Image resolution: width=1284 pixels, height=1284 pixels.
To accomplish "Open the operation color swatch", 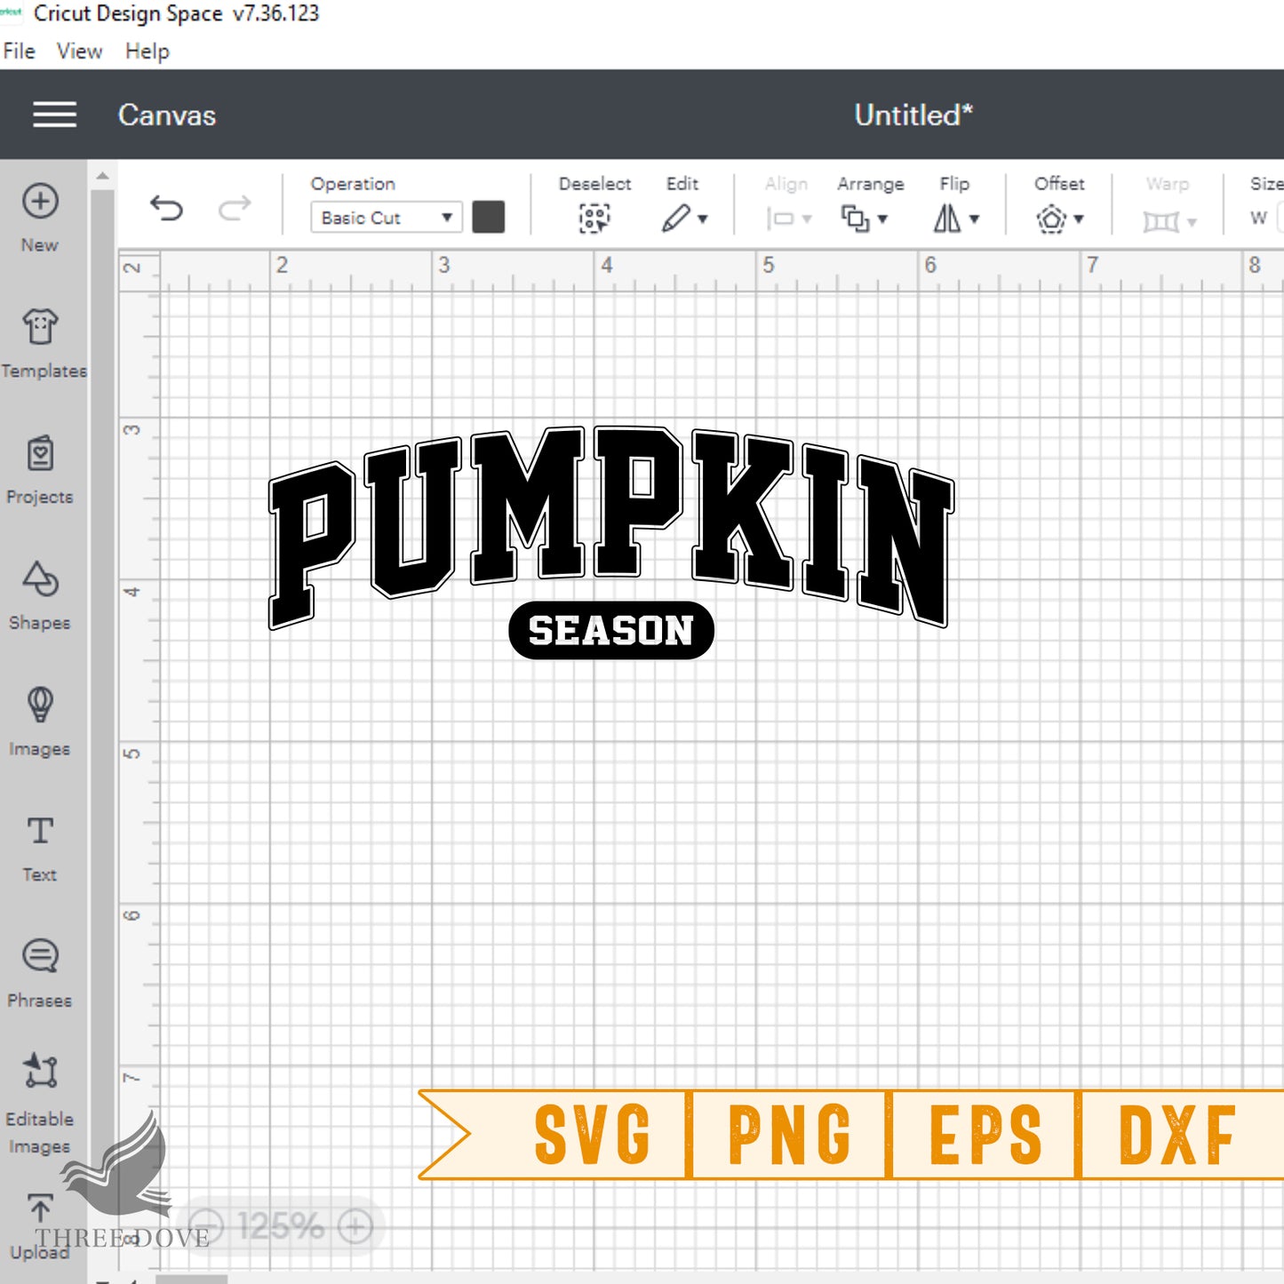I will (489, 217).
